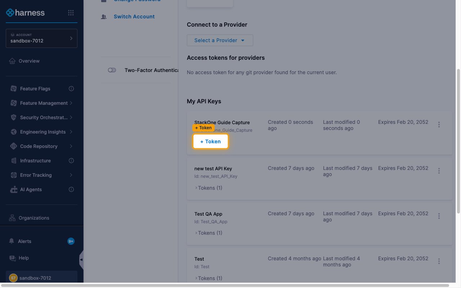Open options menu for Test QA App key
Viewport: 461px width, 288px height.
coord(439,216)
